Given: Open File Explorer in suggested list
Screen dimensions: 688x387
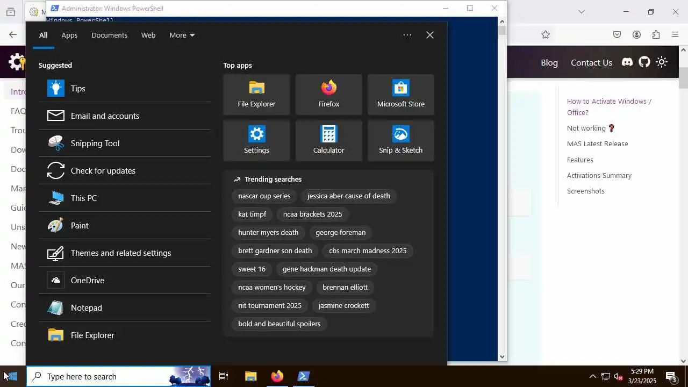Looking at the screenshot, I should 124,335.
